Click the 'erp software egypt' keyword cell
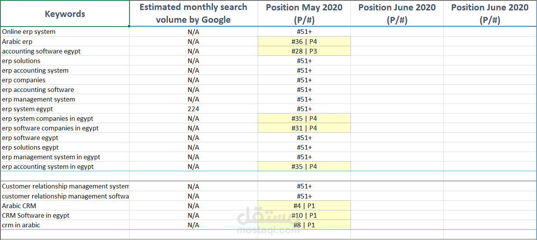The image size is (537, 240). point(65,138)
